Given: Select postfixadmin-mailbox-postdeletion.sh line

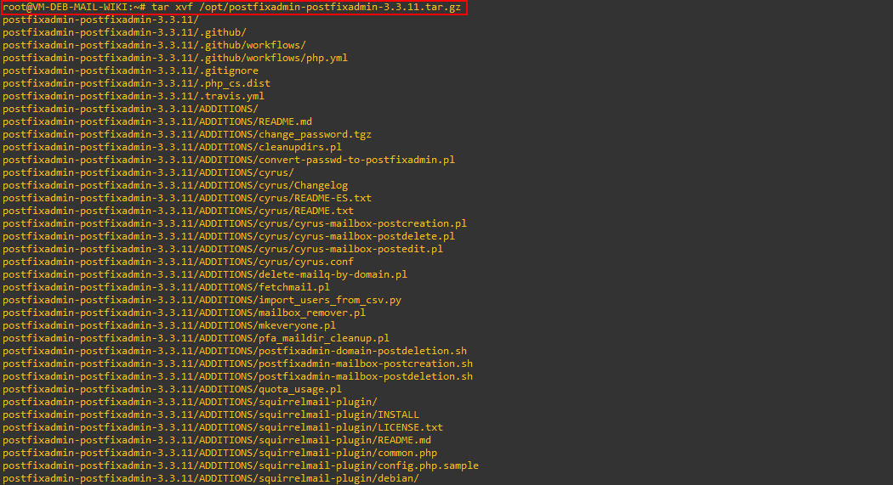Looking at the screenshot, I should (237, 376).
